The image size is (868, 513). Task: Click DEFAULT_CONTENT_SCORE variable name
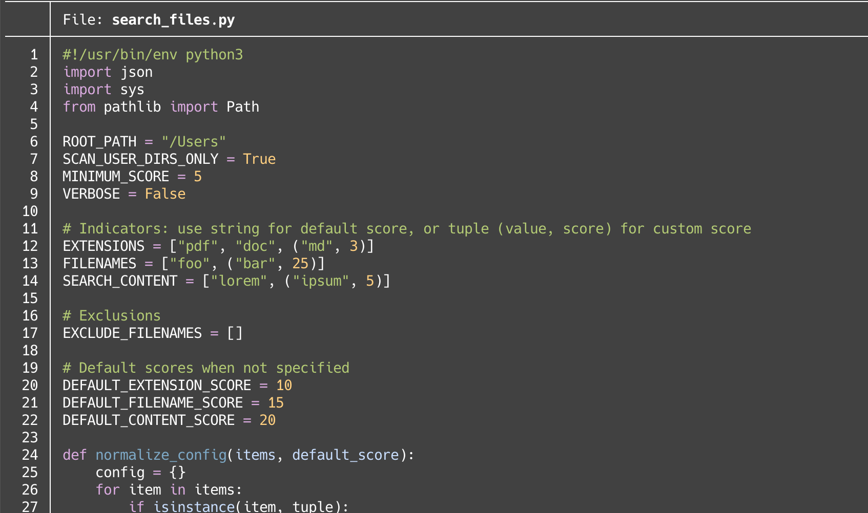(149, 420)
